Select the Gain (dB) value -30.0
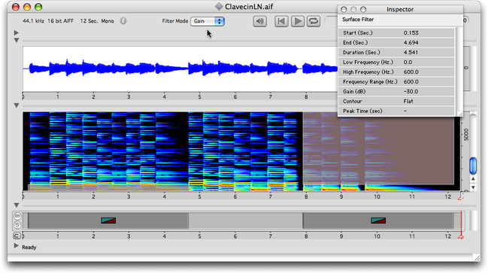The height and width of the screenshot is (274, 488). click(x=411, y=92)
